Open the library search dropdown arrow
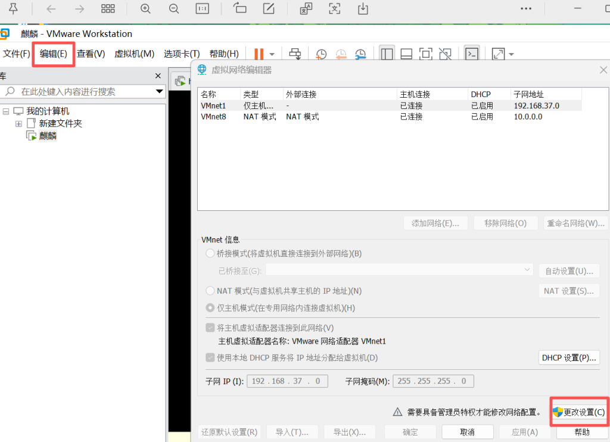Image resolution: width=610 pixels, height=442 pixels. [x=159, y=92]
